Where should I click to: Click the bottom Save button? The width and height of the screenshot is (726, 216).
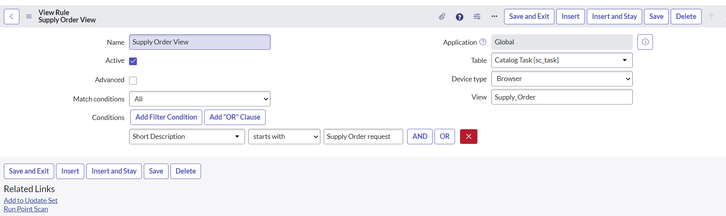tap(156, 171)
